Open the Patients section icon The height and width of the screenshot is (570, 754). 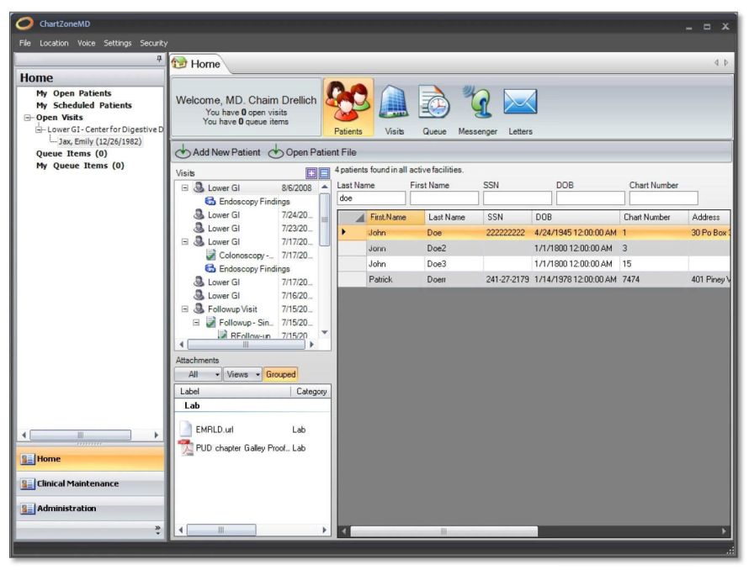click(348, 108)
